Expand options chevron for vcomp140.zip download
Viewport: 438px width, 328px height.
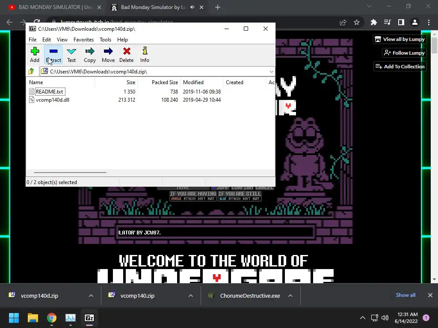point(191,296)
